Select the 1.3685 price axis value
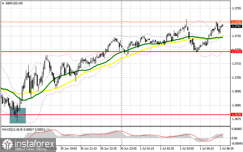Image resolution: width=243 pixels, height=152 pixels. 237,105
